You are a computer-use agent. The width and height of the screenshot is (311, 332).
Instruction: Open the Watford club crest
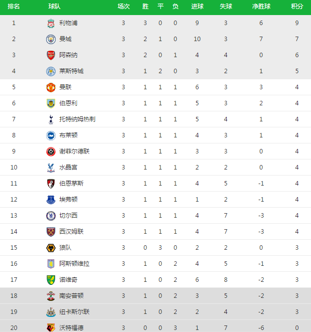point(51,327)
